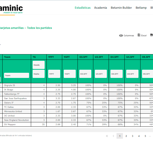Open the Betlamp page

141,8
